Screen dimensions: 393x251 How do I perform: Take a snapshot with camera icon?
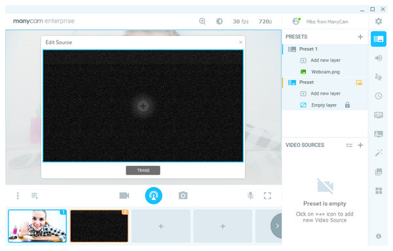183,195
